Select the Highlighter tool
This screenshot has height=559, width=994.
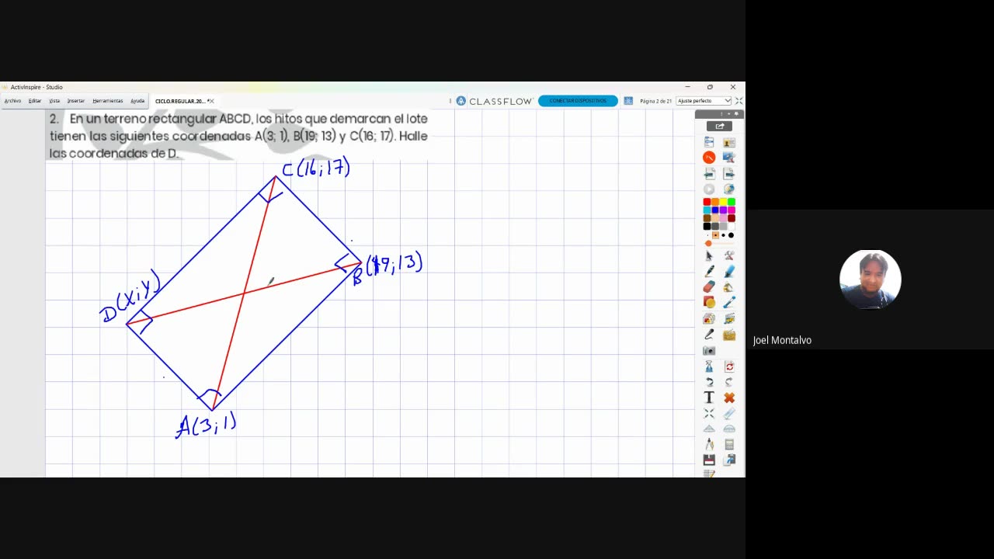pos(729,272)
